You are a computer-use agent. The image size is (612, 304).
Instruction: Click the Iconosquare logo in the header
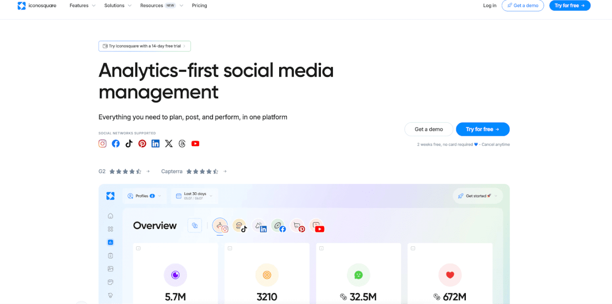click(37, 6)
